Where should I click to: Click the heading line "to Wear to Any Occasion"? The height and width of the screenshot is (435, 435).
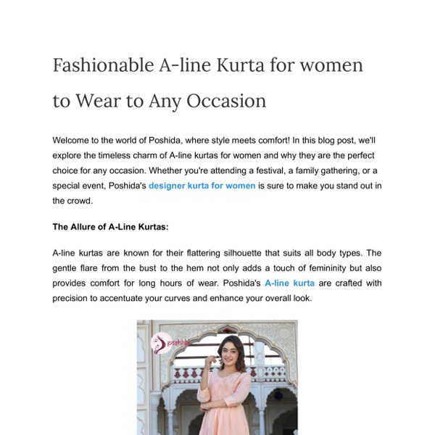click(159, 101)
